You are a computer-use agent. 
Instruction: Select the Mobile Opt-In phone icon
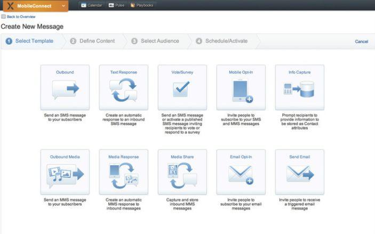pyautogui.click(x=242, y=91)
